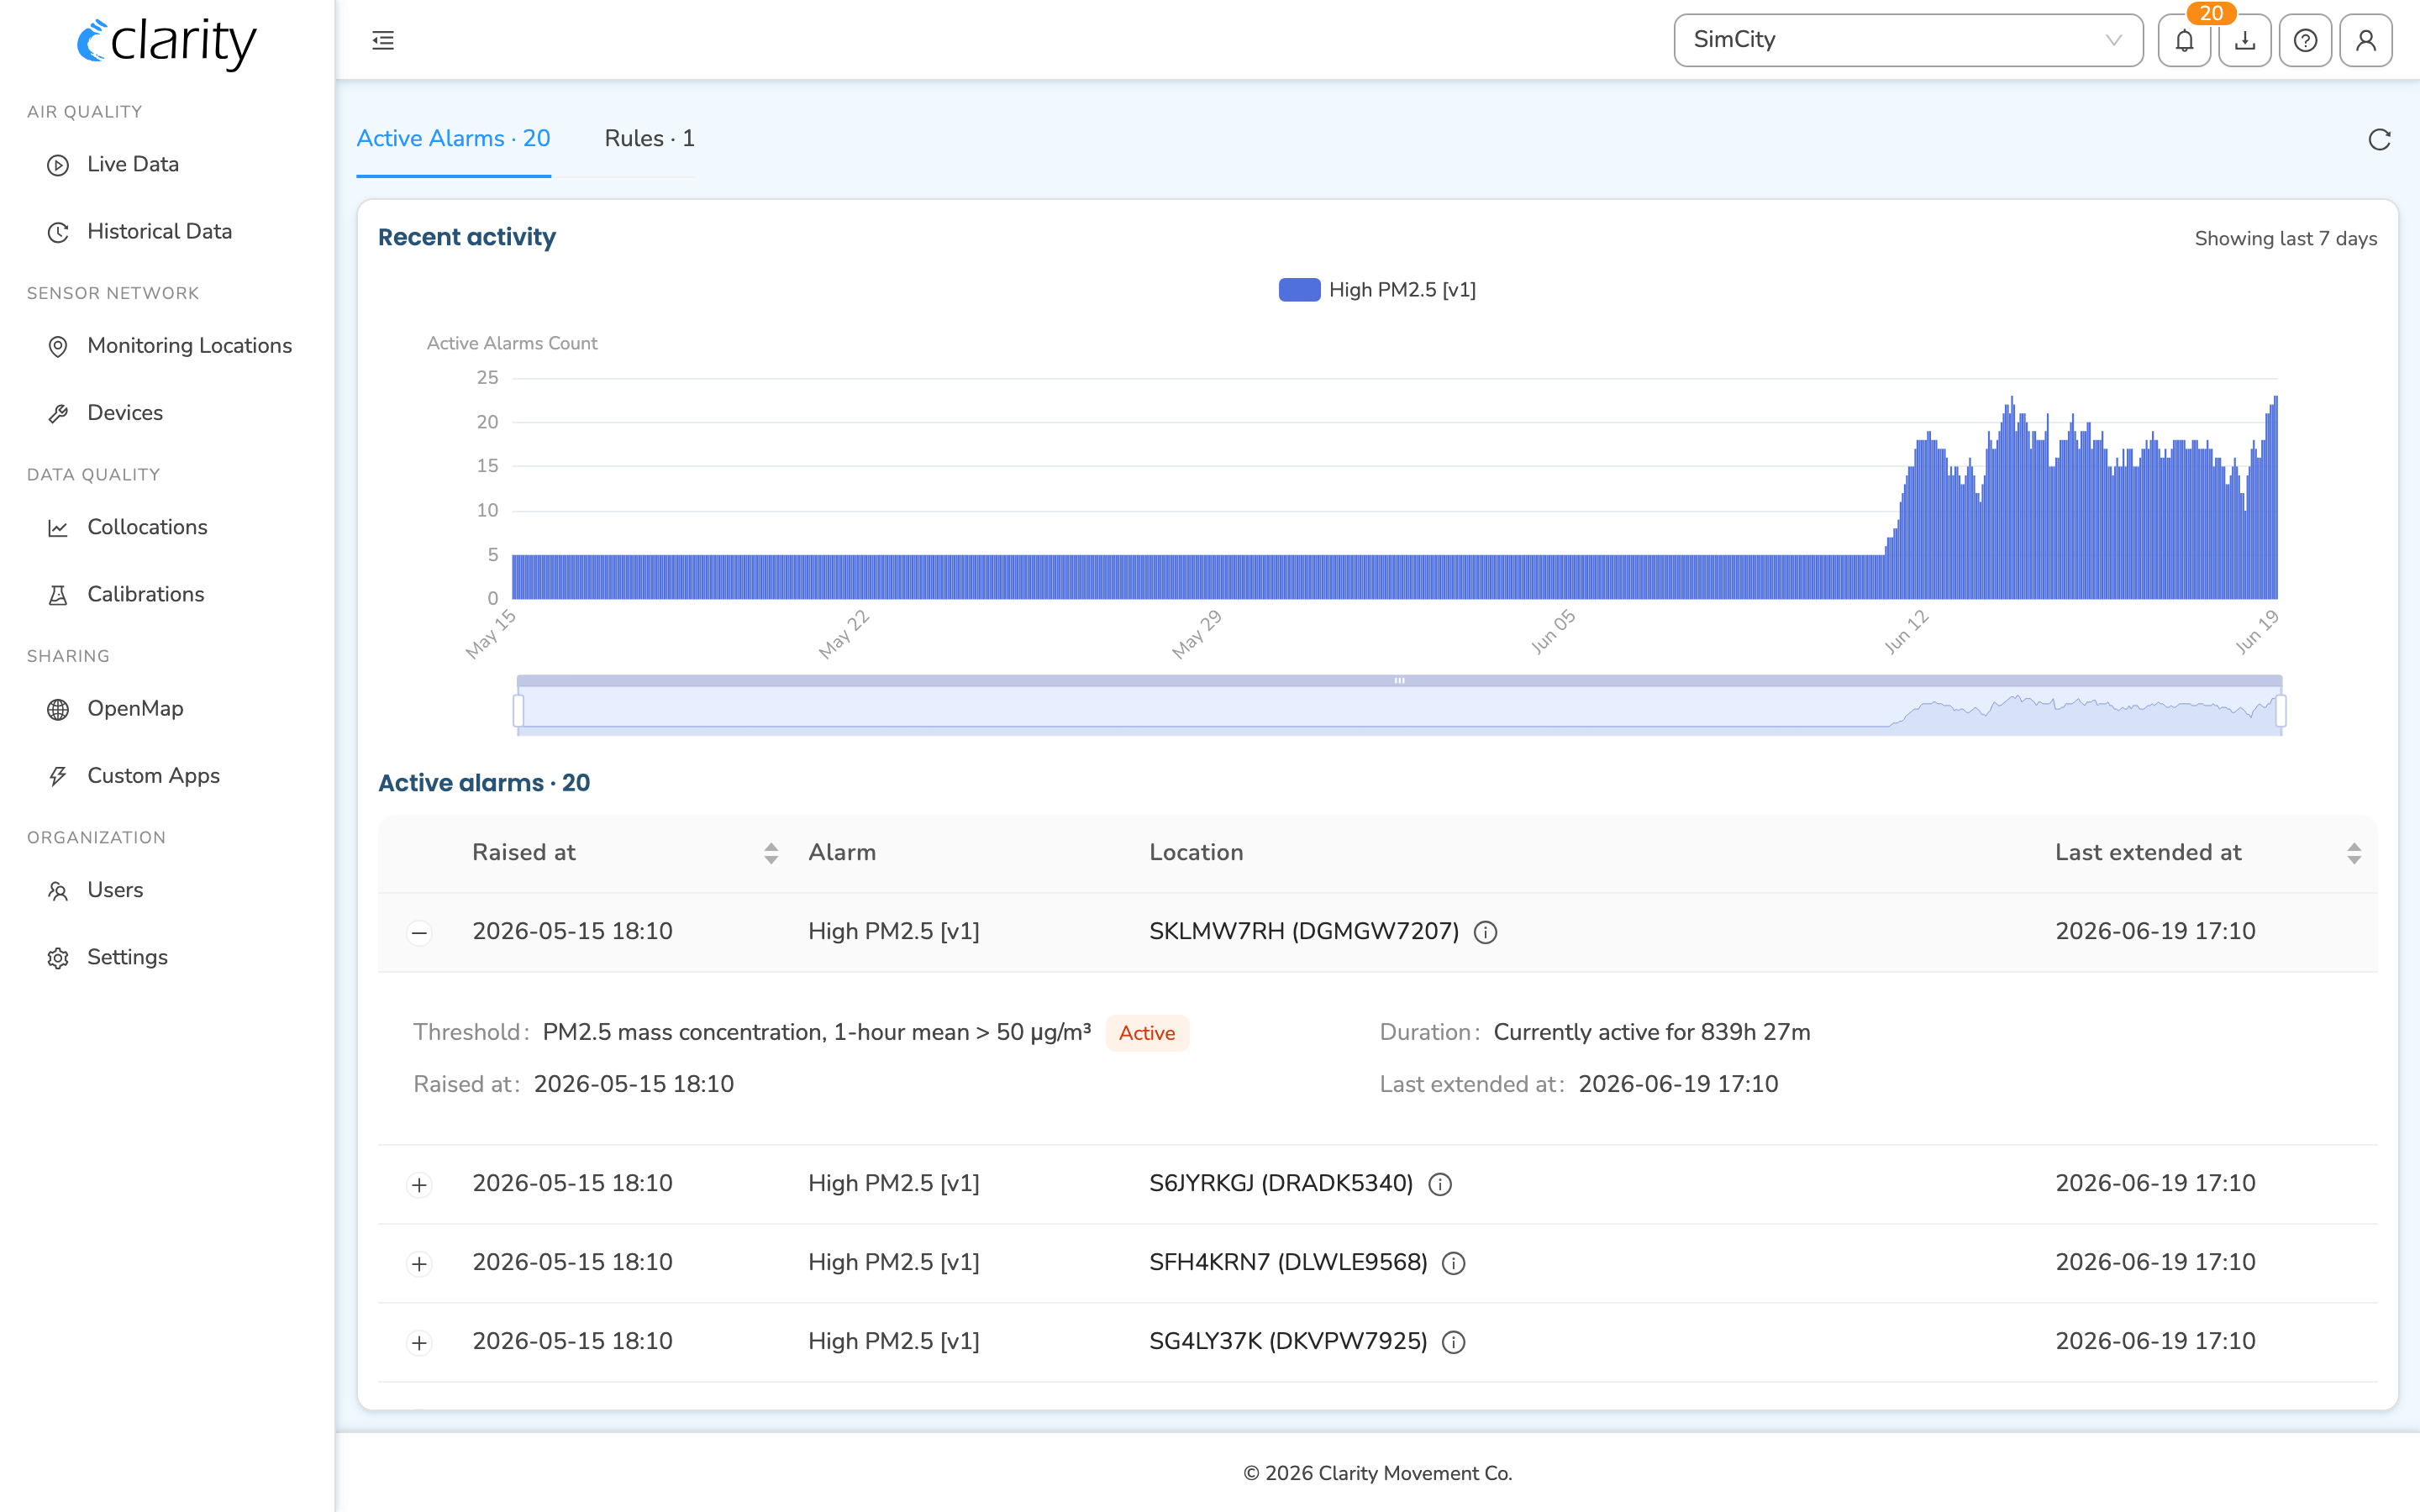Click the Monitoring Locations pin icon
The height and width of the screenshot is (1512, 2420).
[x=58, y=346]
